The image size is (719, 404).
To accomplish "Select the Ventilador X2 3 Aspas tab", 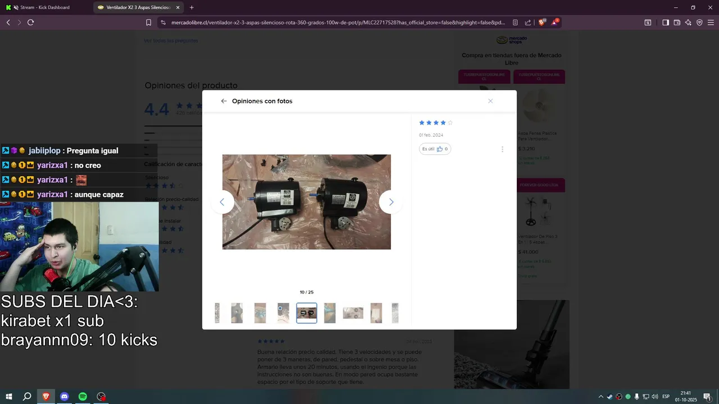I will tap(138, 7).
